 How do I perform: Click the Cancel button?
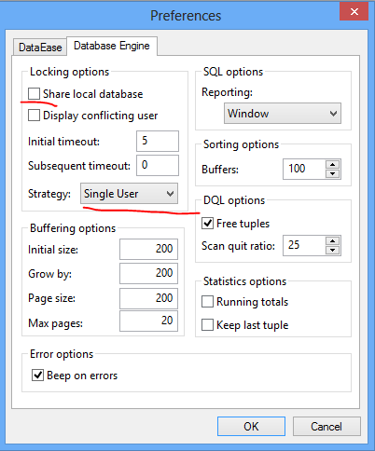[326, 427]
